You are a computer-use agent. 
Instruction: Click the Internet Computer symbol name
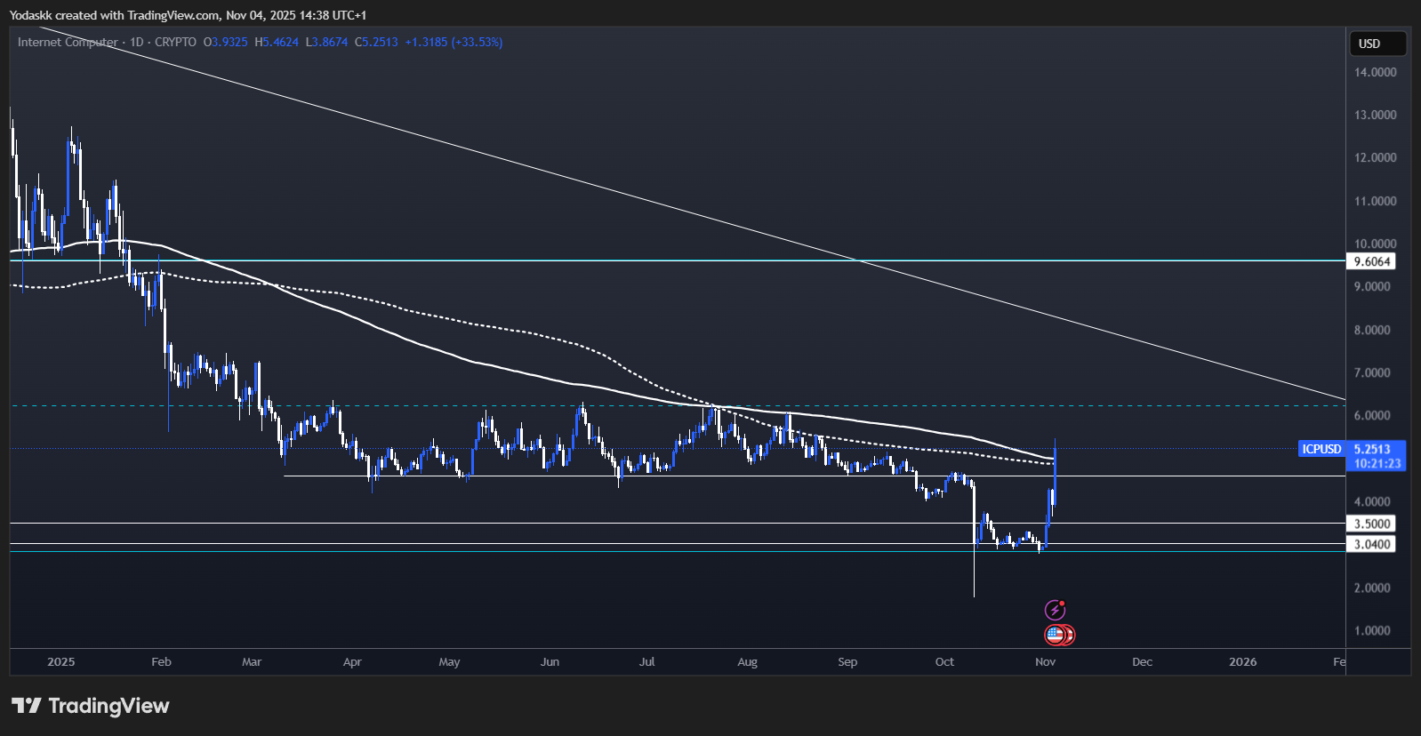[x=68, y=42]
